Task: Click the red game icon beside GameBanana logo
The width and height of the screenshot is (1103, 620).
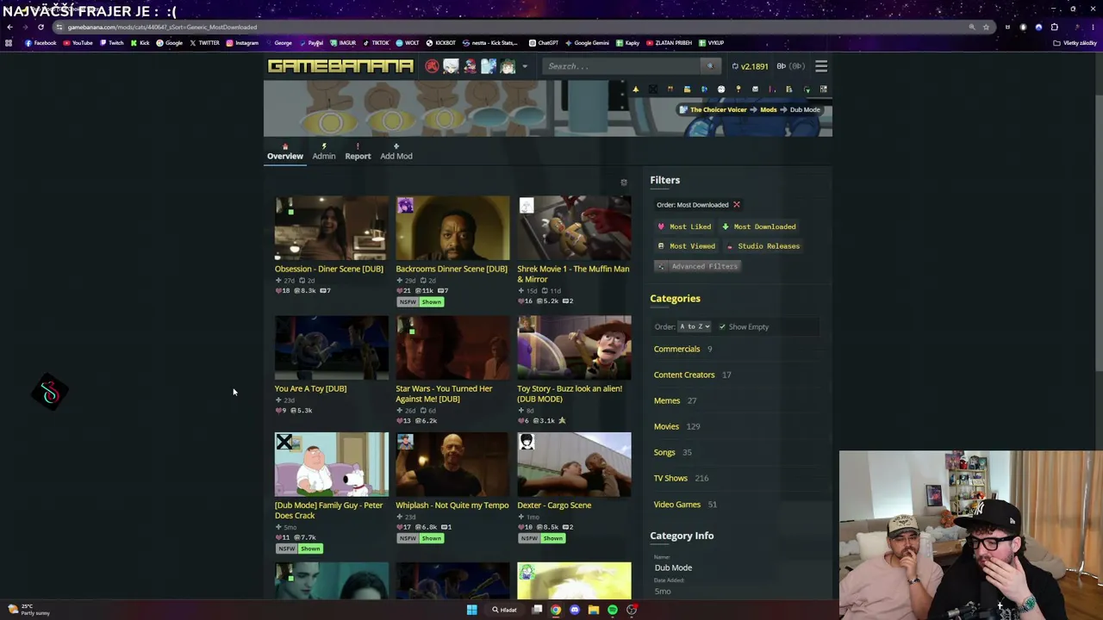Action: (x=432, y=66)
